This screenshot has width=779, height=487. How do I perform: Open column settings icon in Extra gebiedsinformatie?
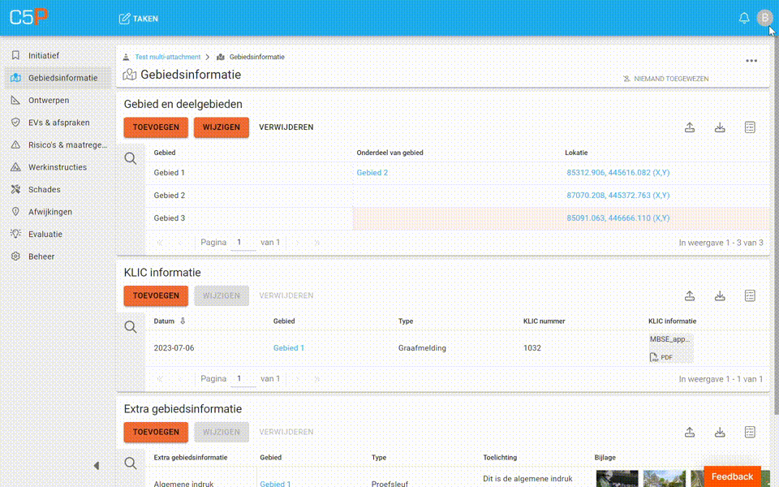[x=750, y=433]
